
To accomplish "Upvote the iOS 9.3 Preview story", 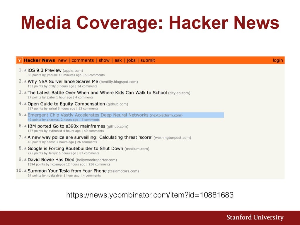I will pos(25,70).
